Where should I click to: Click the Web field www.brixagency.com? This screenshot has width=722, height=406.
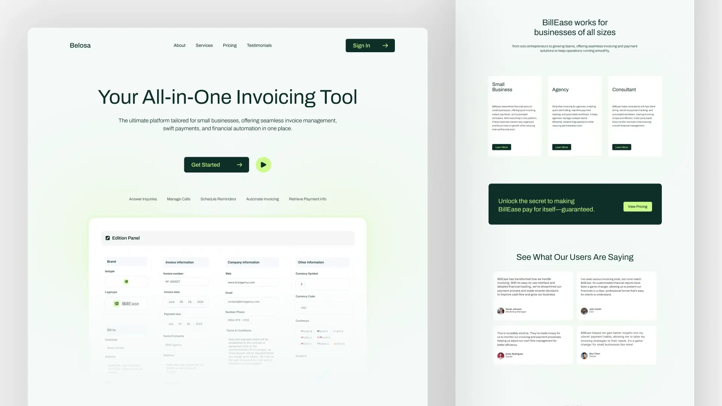(252, 282)
